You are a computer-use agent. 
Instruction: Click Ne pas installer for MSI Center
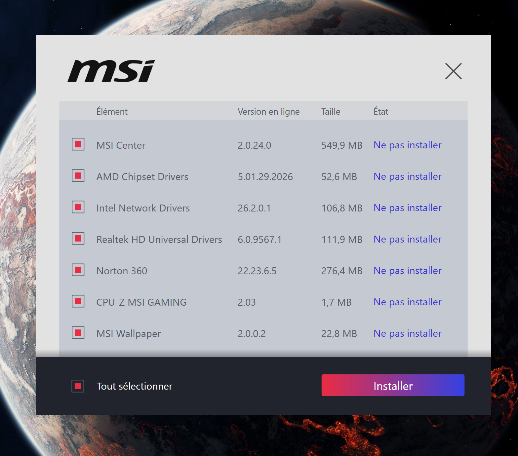pyautogui.click(x=408, y=145)
